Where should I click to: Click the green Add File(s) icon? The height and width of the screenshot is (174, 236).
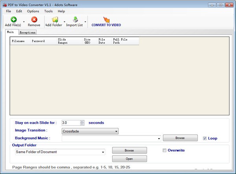pos(13,19)
